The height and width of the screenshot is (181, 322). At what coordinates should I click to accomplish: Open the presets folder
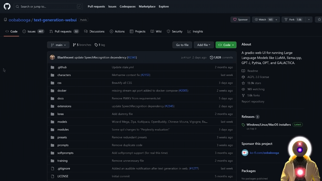[x=62, y=137]
